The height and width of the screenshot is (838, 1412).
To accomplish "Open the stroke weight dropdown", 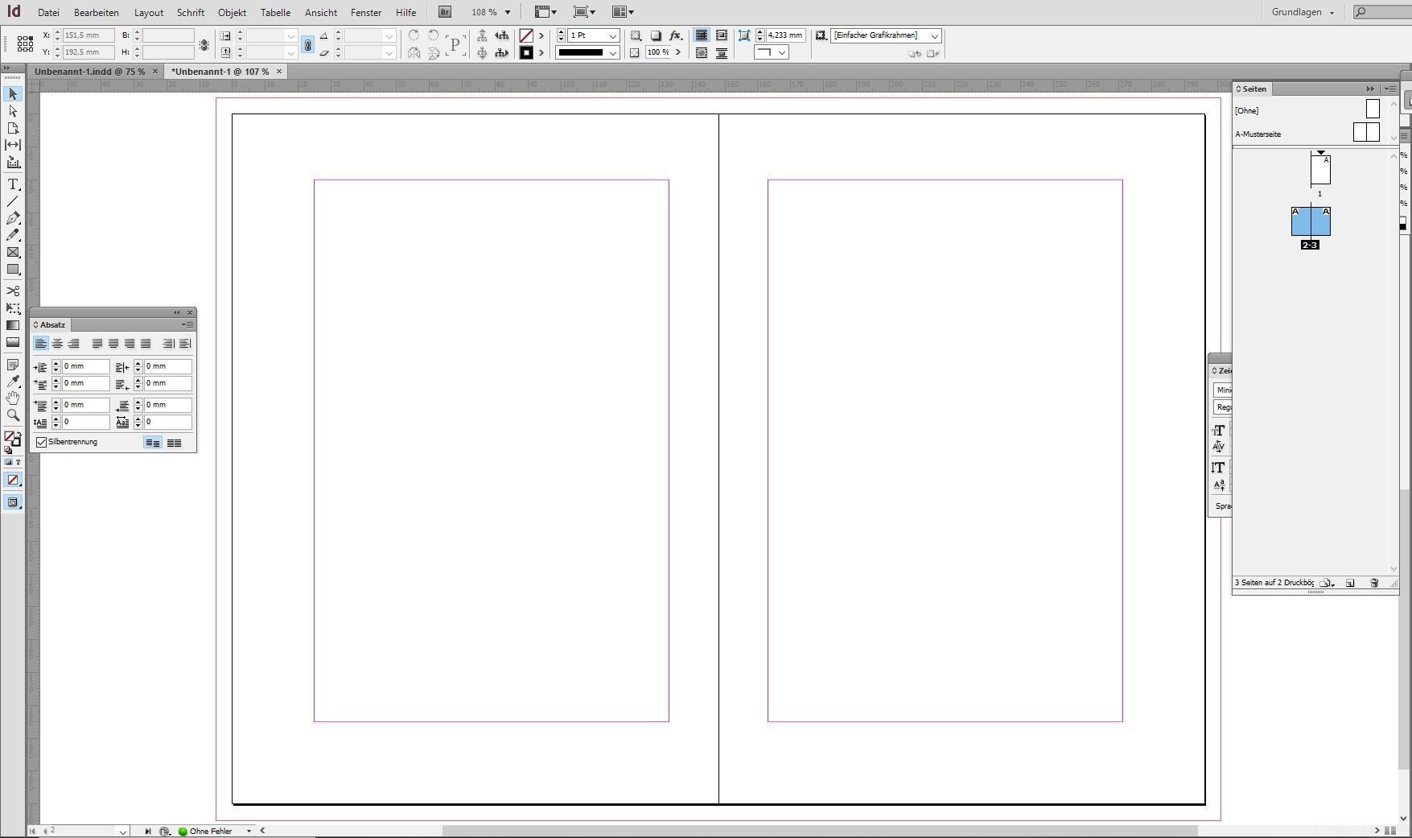I will click(x=612, y=36).
